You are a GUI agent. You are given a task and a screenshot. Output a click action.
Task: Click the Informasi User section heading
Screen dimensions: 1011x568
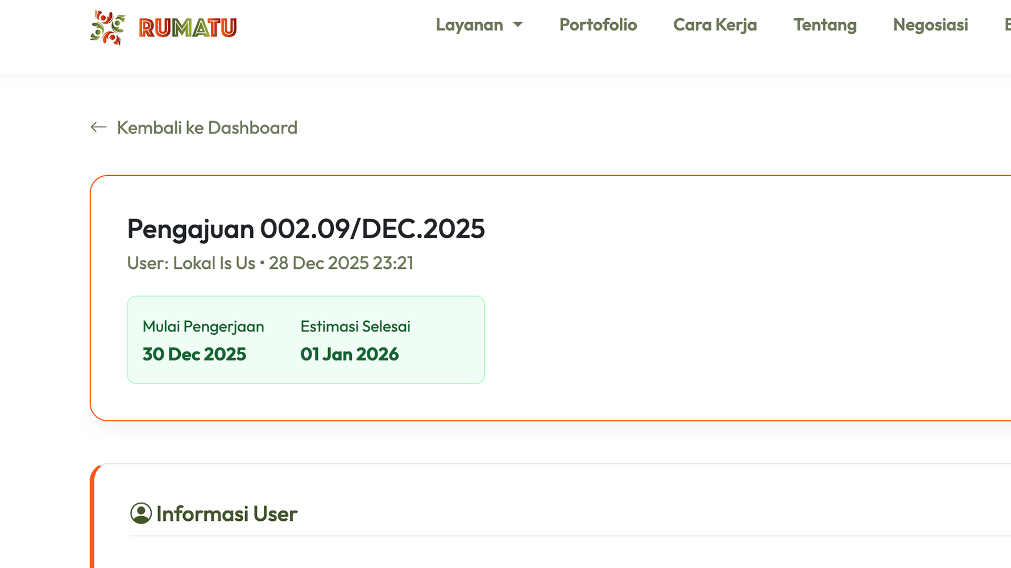[226, 514]
